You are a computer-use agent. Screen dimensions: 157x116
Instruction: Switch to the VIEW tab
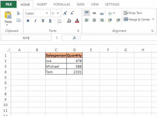[95, 5]
